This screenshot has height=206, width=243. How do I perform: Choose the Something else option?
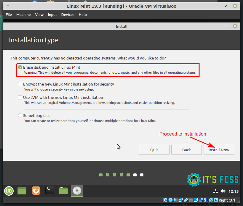click(20, 115)
